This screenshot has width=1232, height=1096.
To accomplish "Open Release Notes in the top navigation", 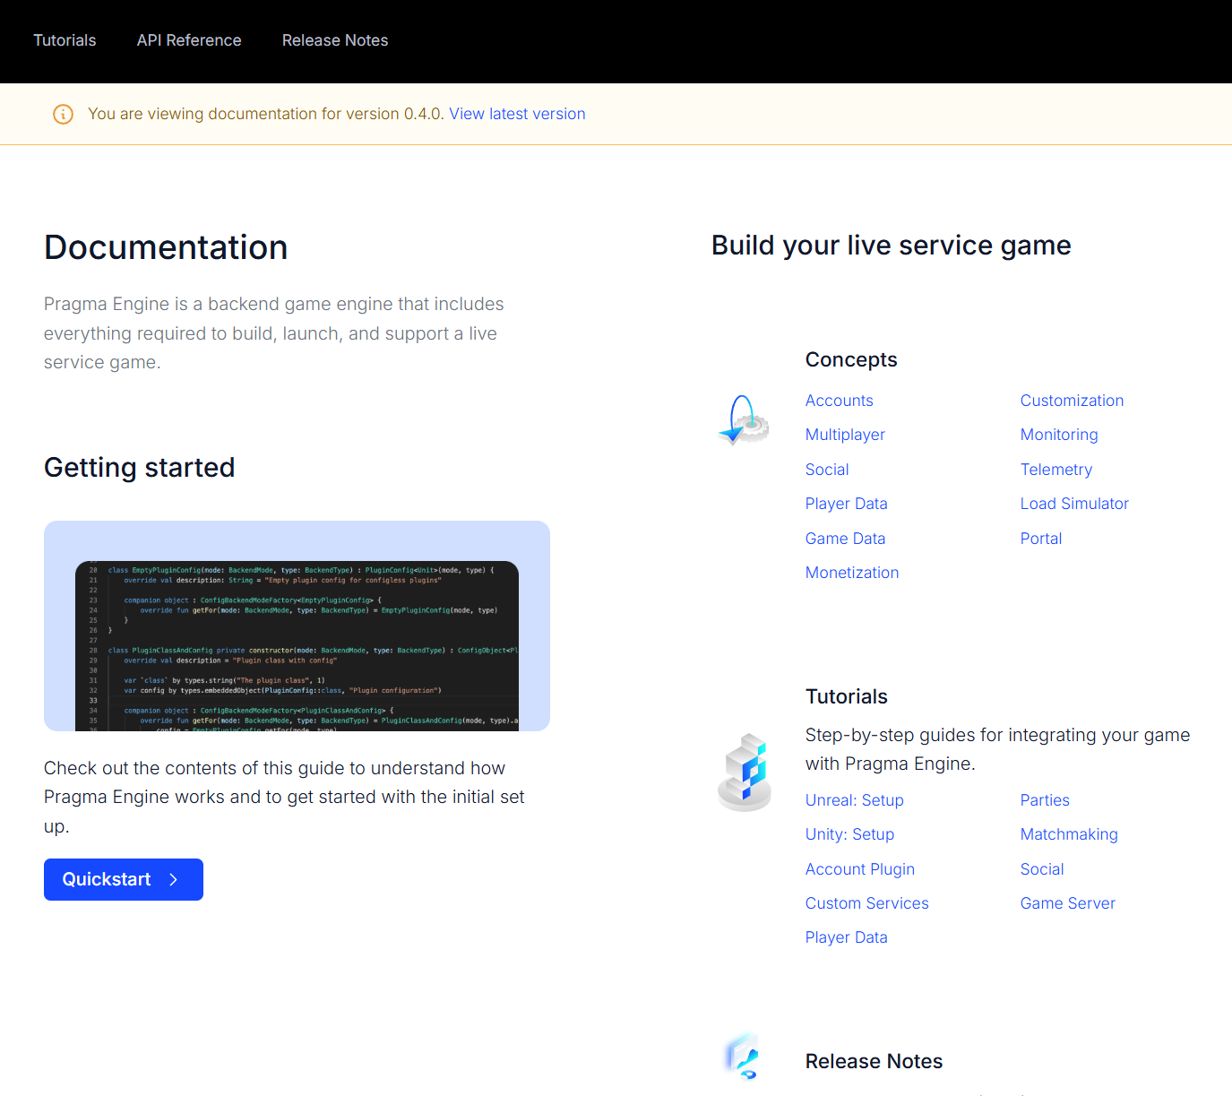I will (335, 40).
